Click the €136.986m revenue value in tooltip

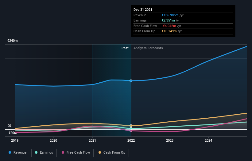click(170, 15)
